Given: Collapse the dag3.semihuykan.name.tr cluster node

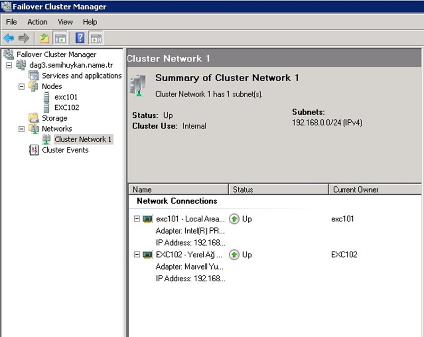Looking at the screenshot, I should pos(9,65).
